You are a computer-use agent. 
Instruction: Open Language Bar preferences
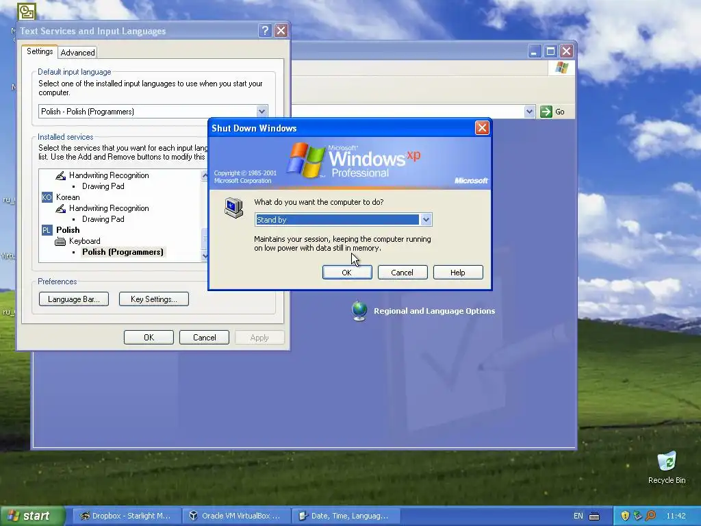[74, 299]
